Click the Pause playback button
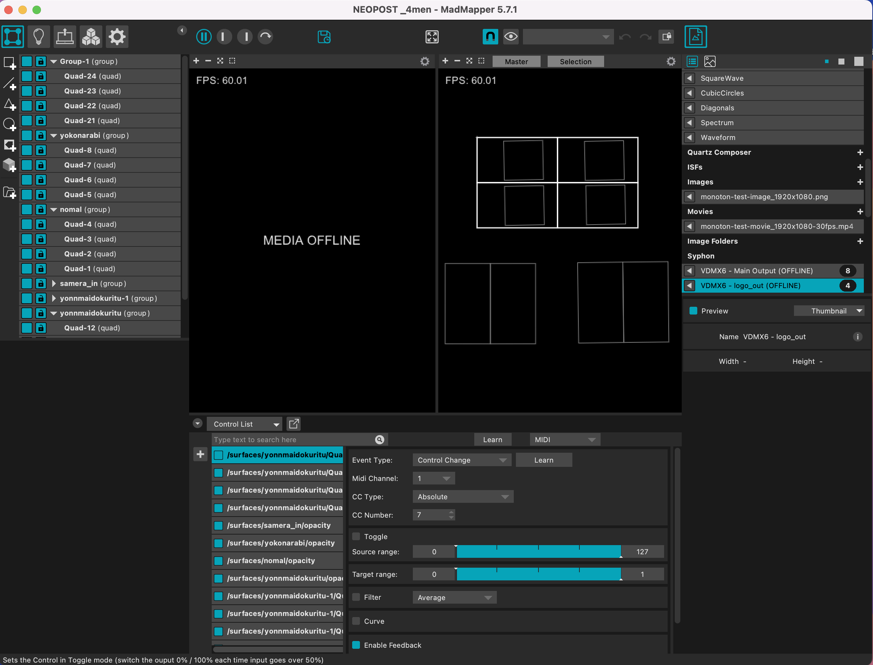The image size is (873, 665). coord(204,36)
